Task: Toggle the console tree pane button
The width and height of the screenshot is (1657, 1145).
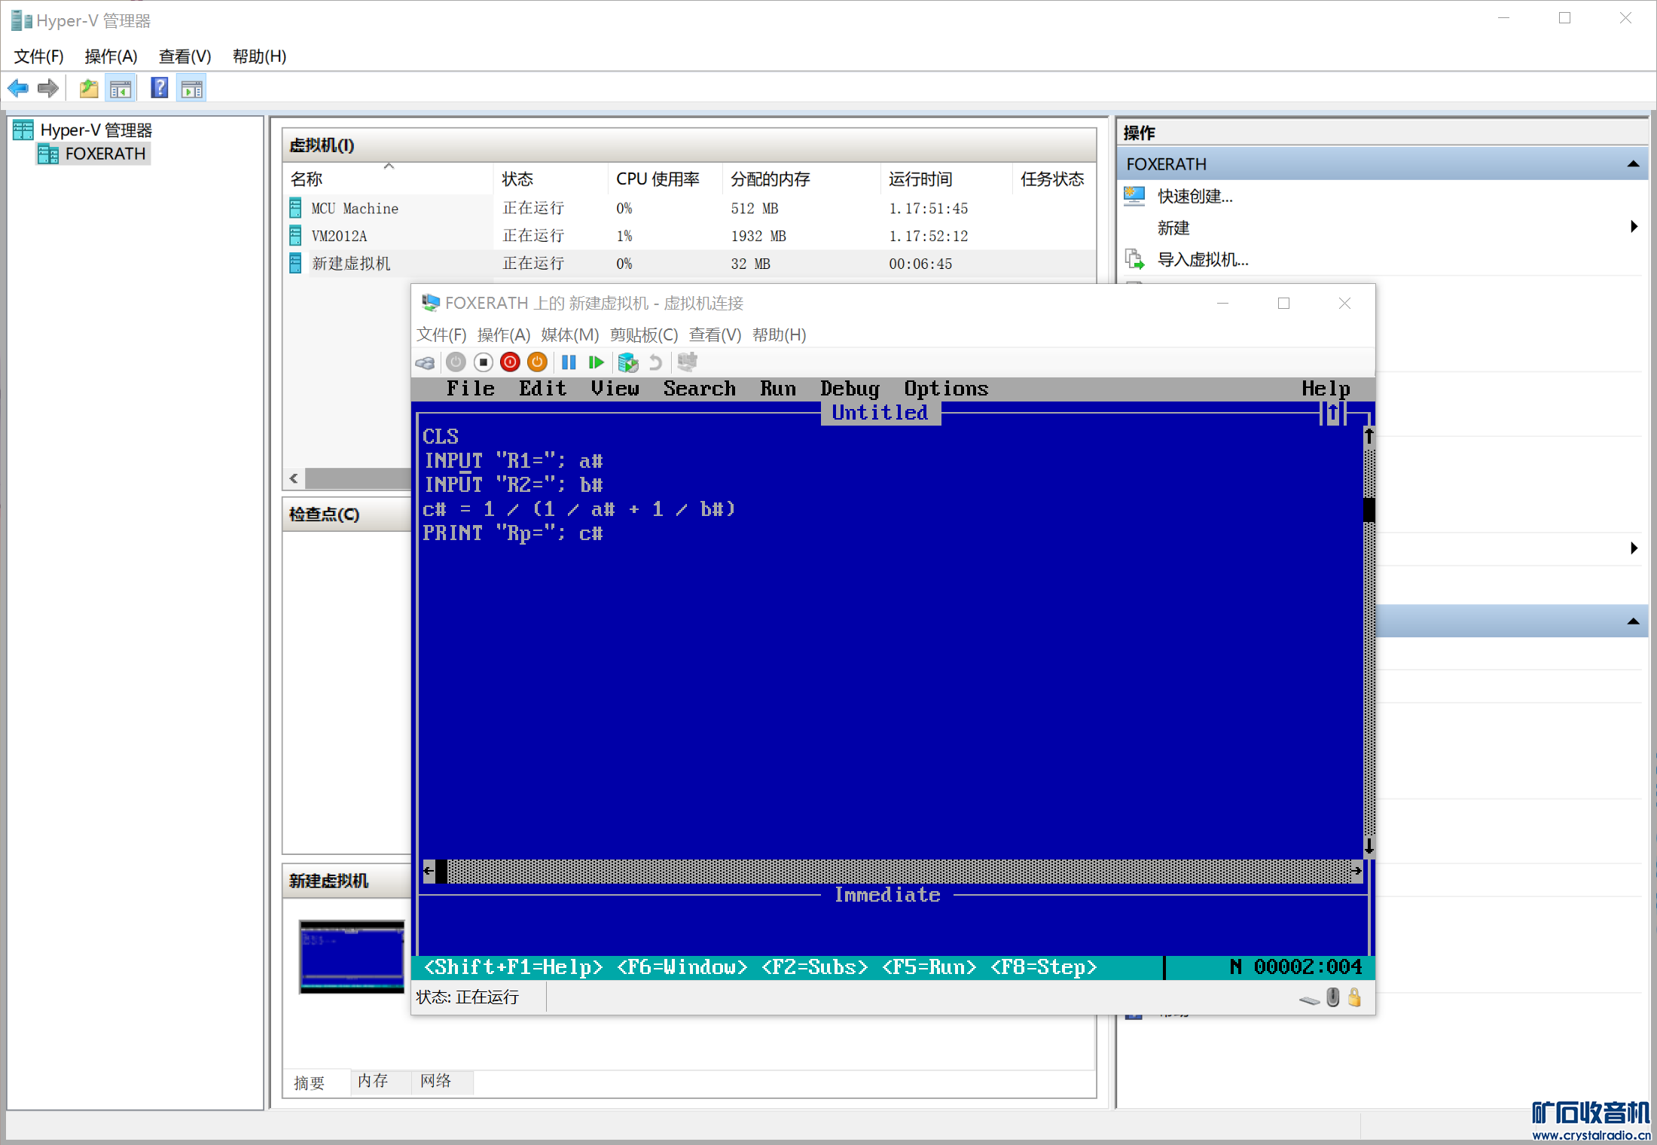Action: pyautogui.click(x=121, y=89)
